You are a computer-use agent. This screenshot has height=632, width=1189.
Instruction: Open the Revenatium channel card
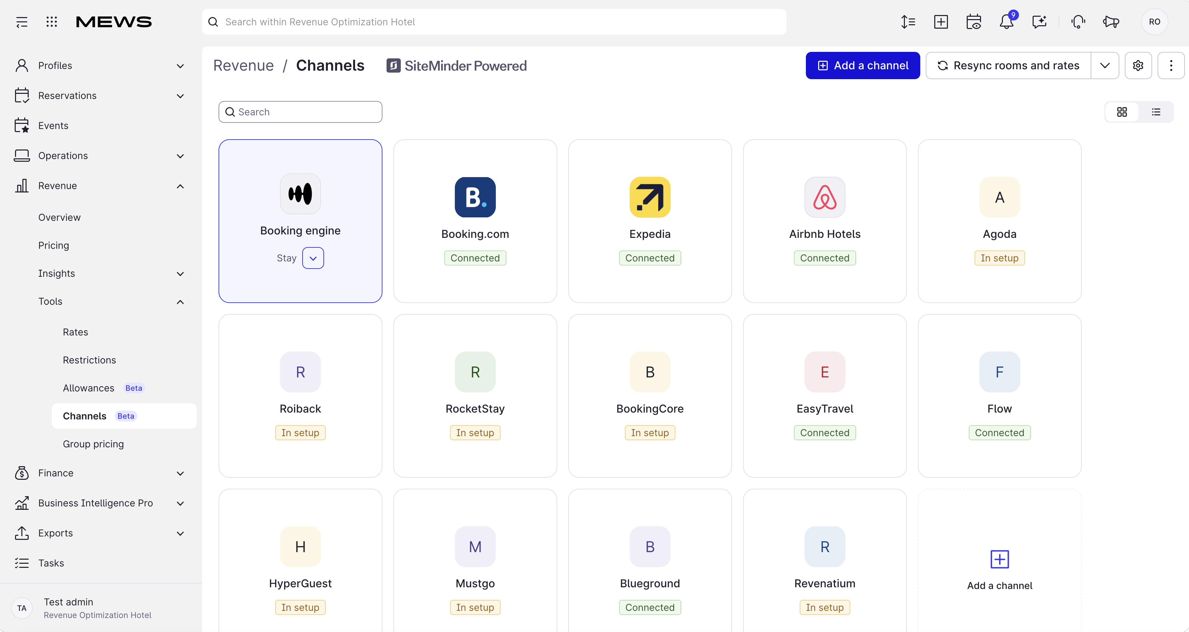(825, 560)
